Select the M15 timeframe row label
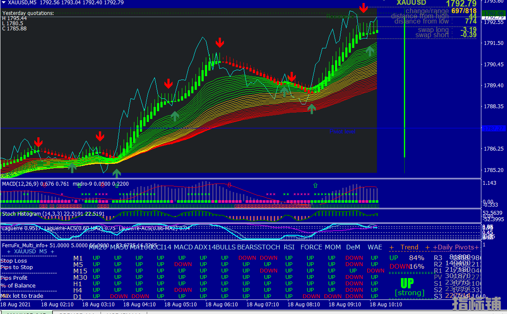The height and width of the screenshot is (314, 507). click(x=80, y=271)
